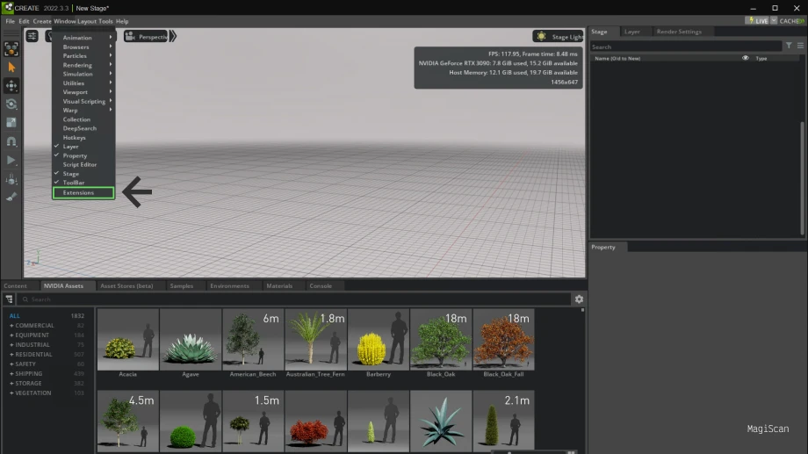808x454 pixels.
Task: Select the arrow Select tool in left toolbar
Action: (x=11, y=67)
